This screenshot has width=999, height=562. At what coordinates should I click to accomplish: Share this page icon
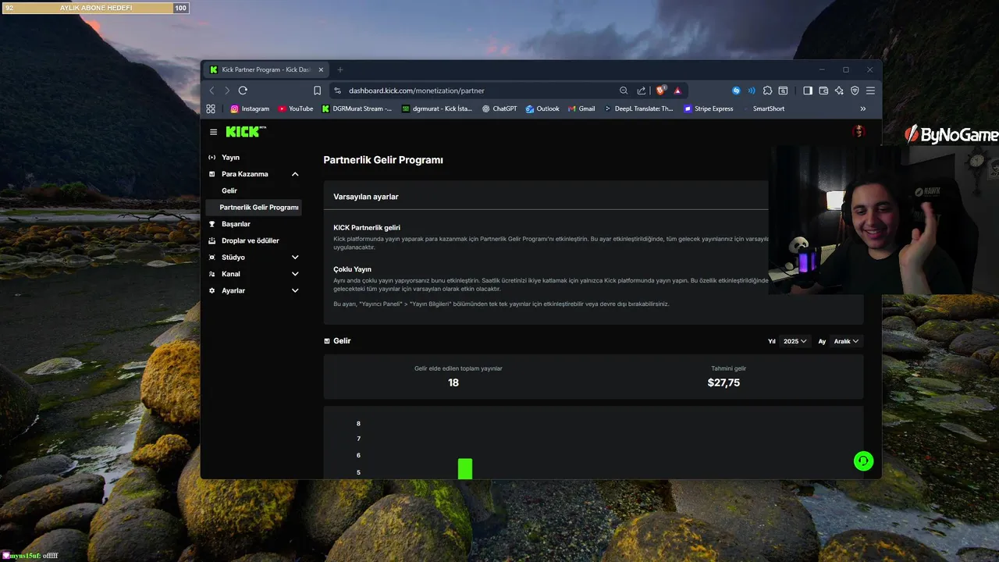pyautogui.click(x=642, y=91)
